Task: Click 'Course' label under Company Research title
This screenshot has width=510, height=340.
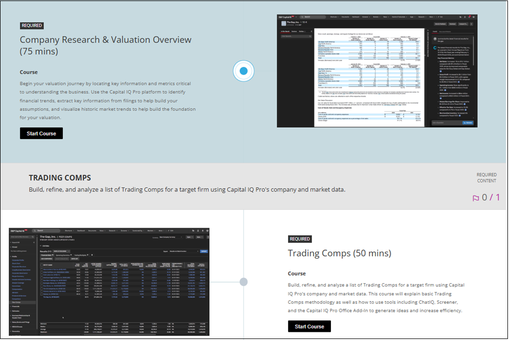Action: click(29, 72)
